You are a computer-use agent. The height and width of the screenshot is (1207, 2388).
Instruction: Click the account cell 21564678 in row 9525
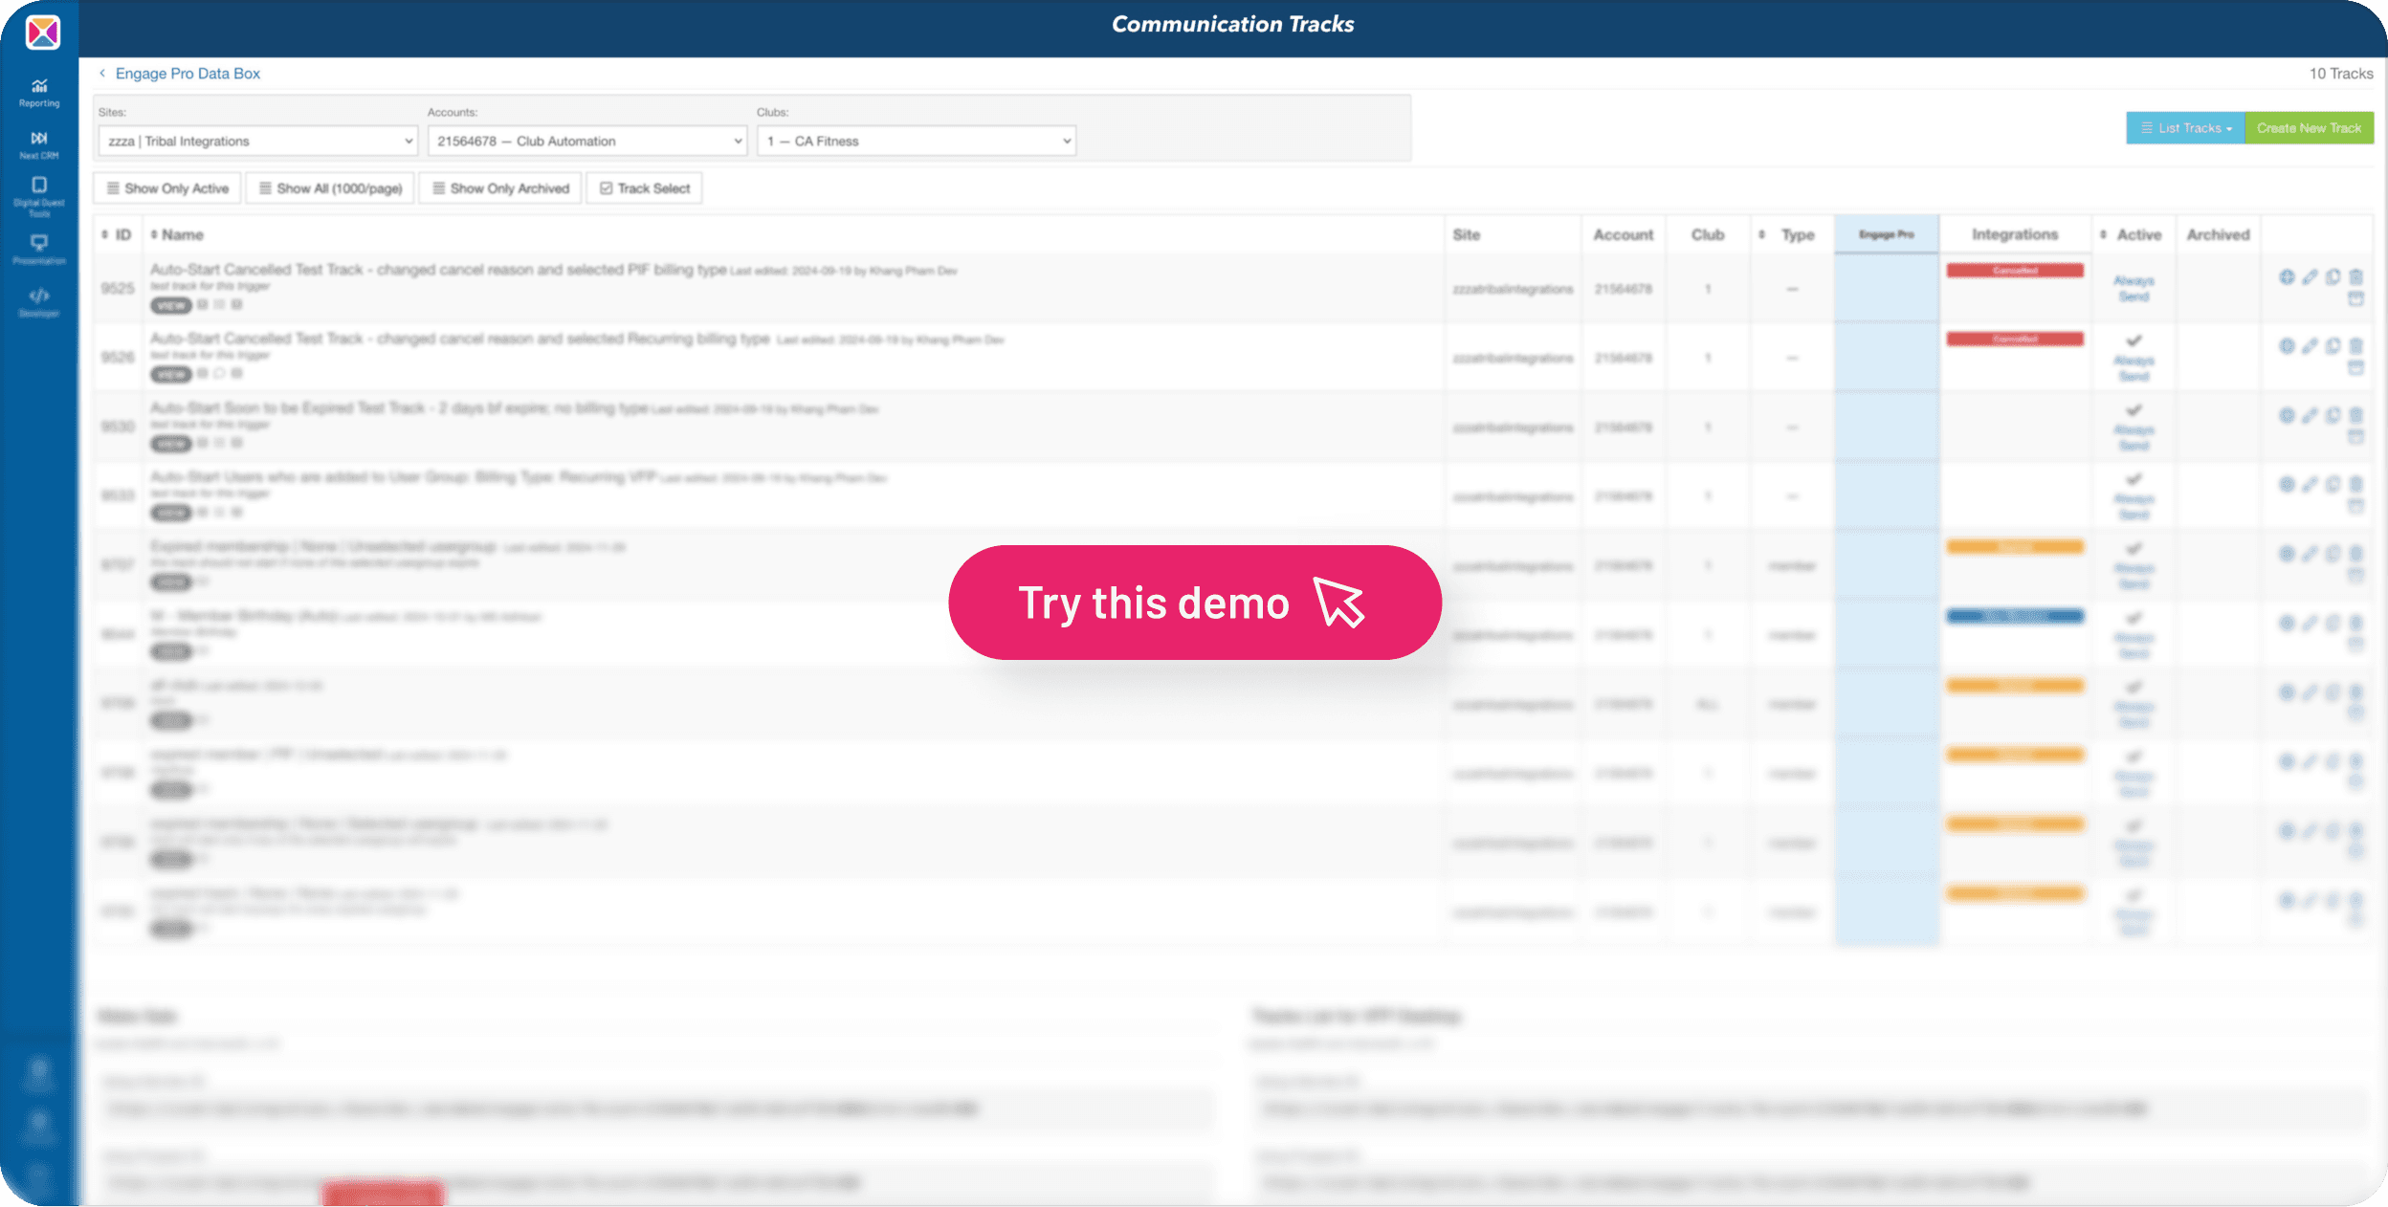(1623, 289)
